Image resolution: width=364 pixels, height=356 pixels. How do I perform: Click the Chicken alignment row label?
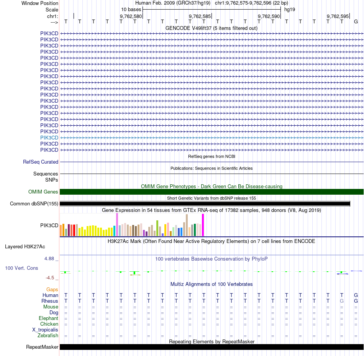coord(49,324)
